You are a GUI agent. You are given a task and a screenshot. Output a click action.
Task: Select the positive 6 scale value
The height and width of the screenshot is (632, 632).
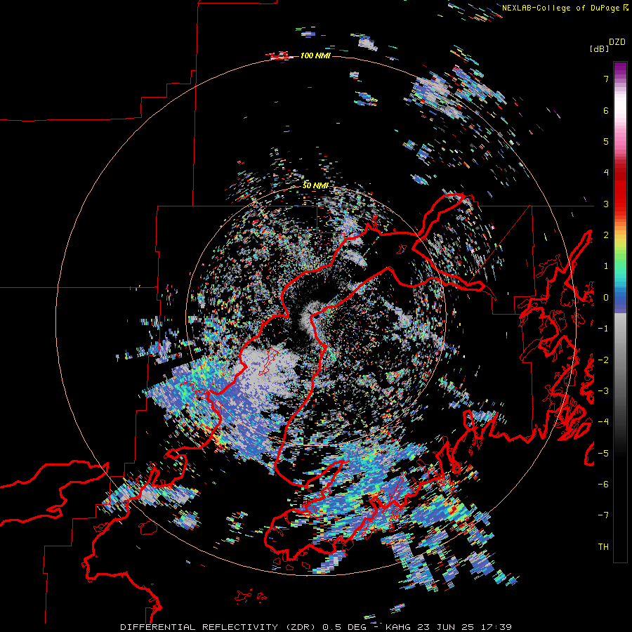click(x=606, y=110)
